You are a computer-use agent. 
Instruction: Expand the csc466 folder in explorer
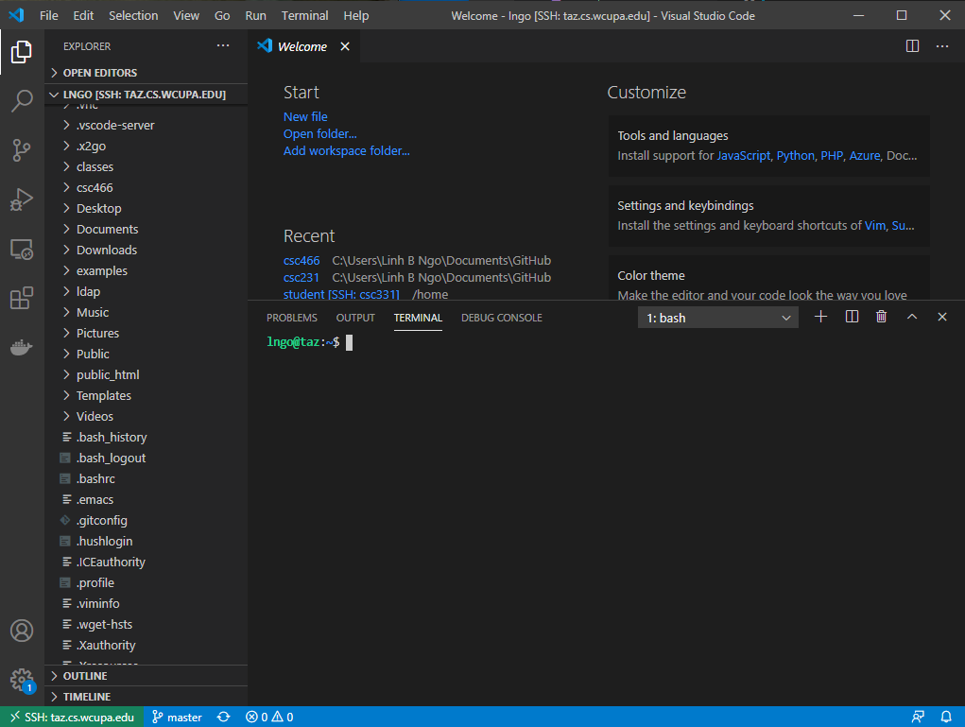coord(146,188)
